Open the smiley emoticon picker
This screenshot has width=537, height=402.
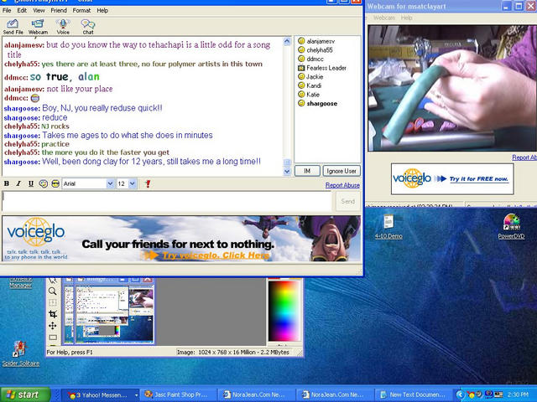[x=43, y=184]
